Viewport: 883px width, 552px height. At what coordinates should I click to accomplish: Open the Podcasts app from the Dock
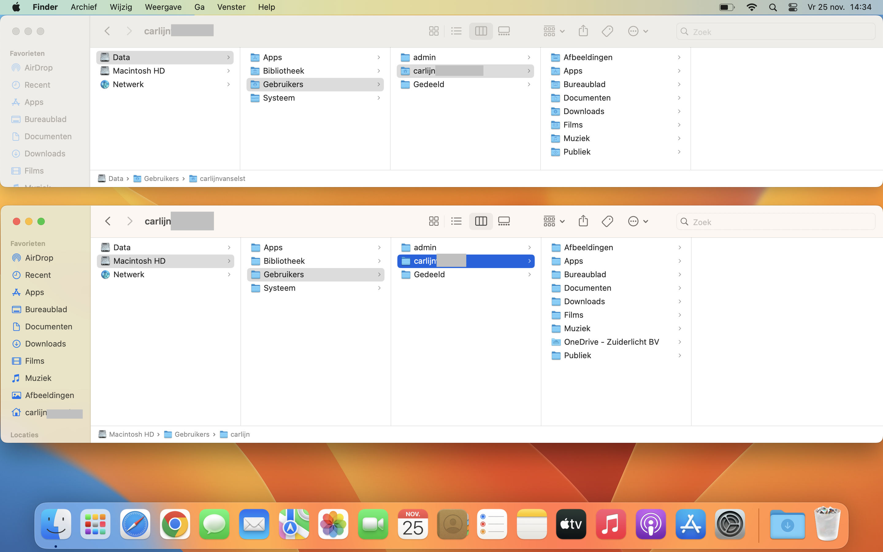(x=651, y=524)
